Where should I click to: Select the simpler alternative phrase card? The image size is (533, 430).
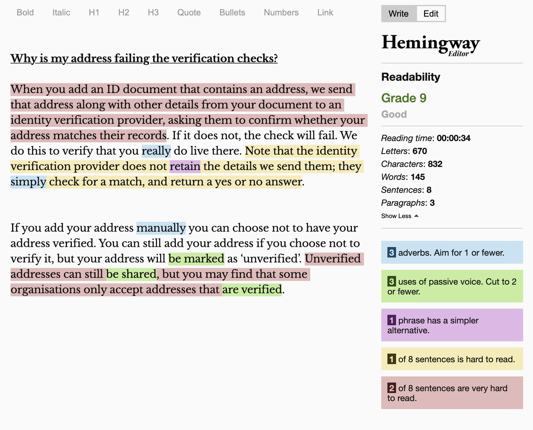(x=452, y=325)
